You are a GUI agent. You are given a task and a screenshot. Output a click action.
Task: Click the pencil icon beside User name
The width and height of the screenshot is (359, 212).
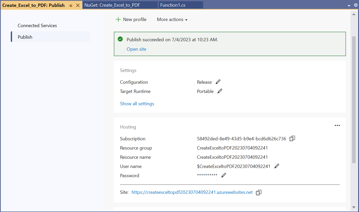(277, 166)
